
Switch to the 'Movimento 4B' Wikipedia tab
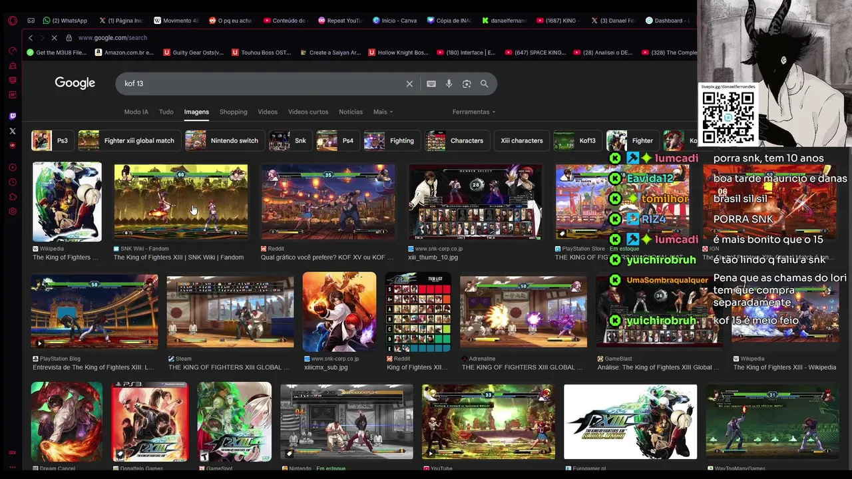[176, 21]
